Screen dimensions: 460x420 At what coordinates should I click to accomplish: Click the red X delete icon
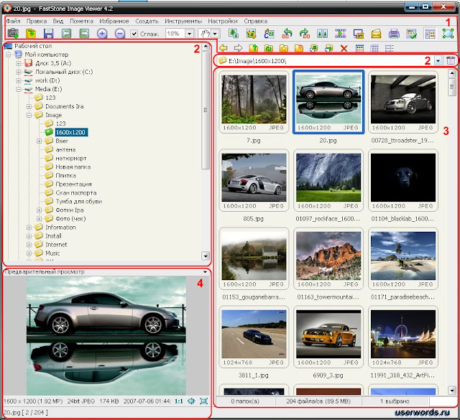344,48
